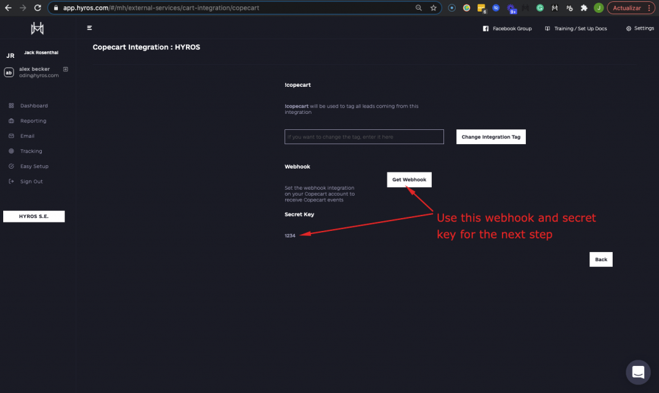Click the HYROS S.E. button
This screenshot has width=659, height=393.
pyautogui.click(x=34, y=216)
